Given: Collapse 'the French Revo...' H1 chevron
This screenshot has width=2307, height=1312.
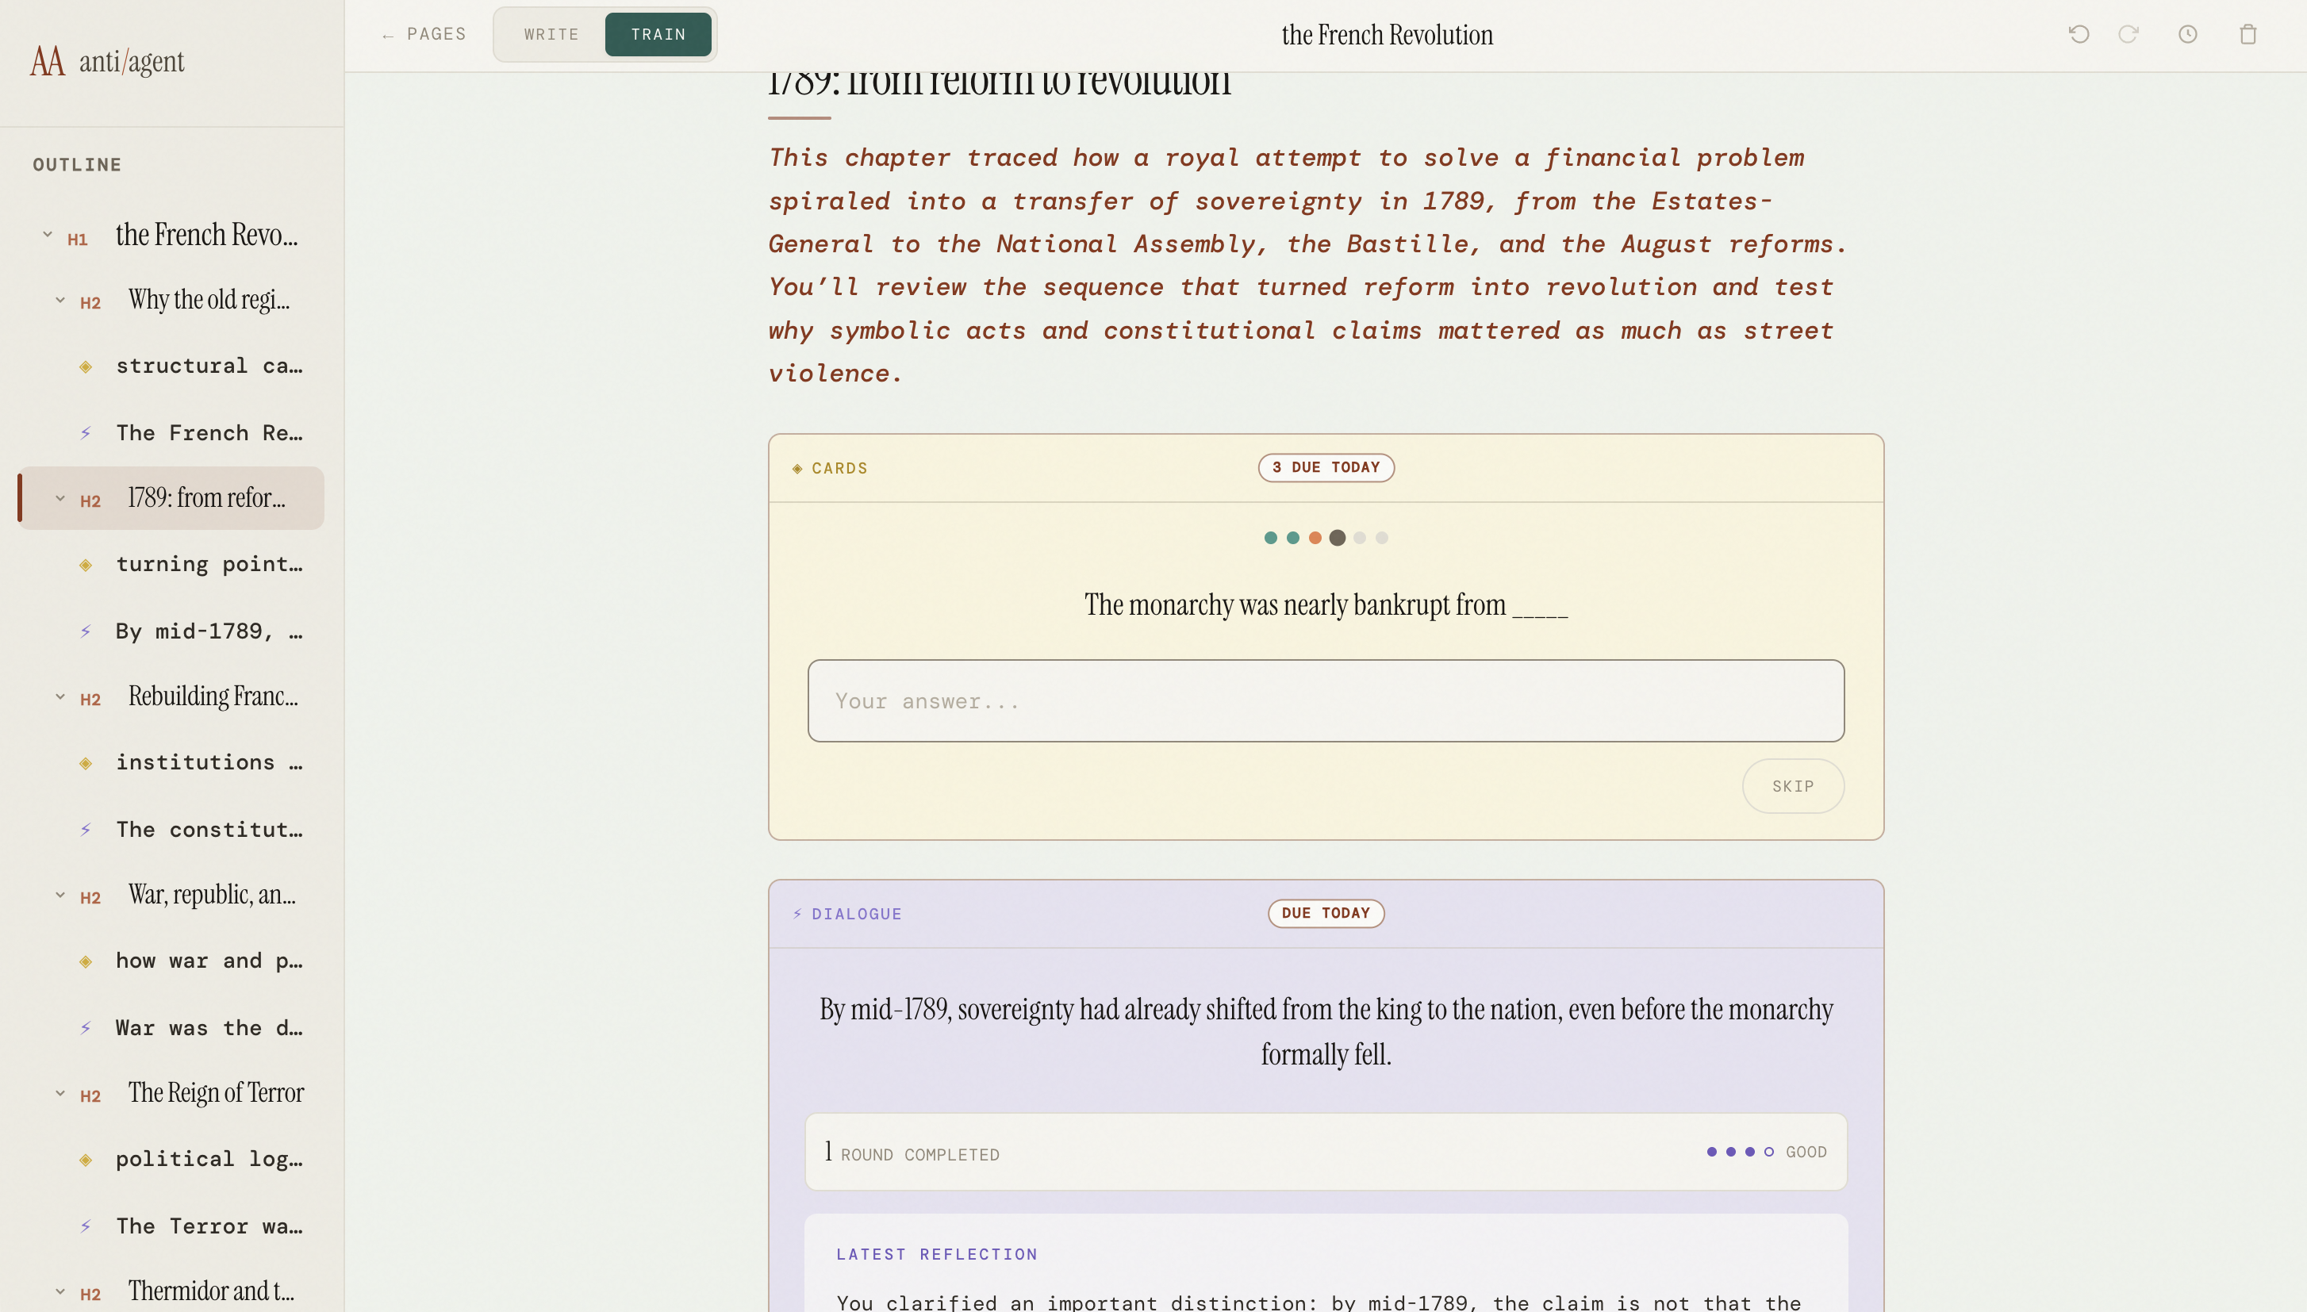Looking at the screenshot, I should pyautogui.click(x=48, y=234).
